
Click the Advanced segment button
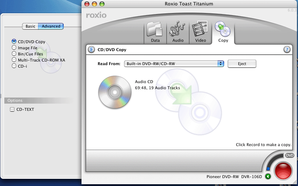click(x=51, y=26)
